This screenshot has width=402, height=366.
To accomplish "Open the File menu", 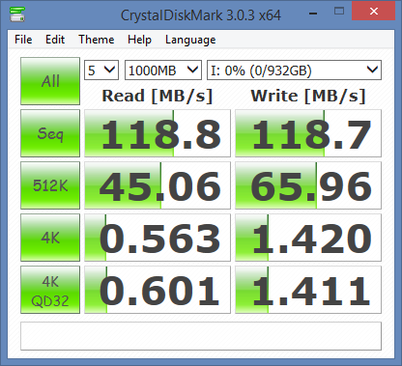I will click(23, 40).
